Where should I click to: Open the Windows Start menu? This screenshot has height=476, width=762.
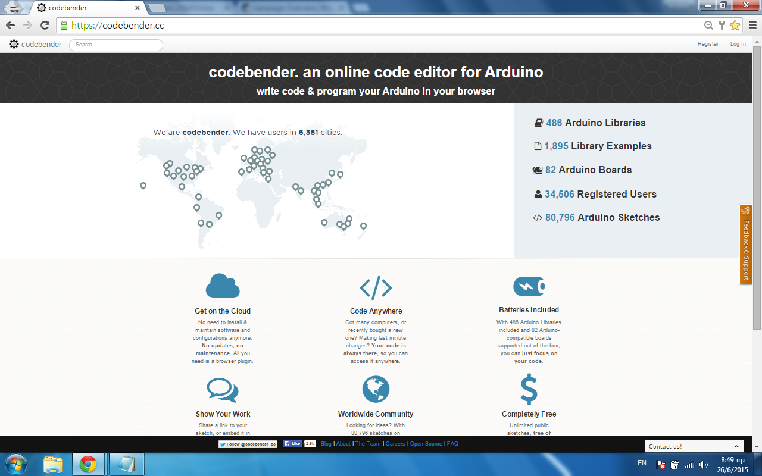[15, 464]
